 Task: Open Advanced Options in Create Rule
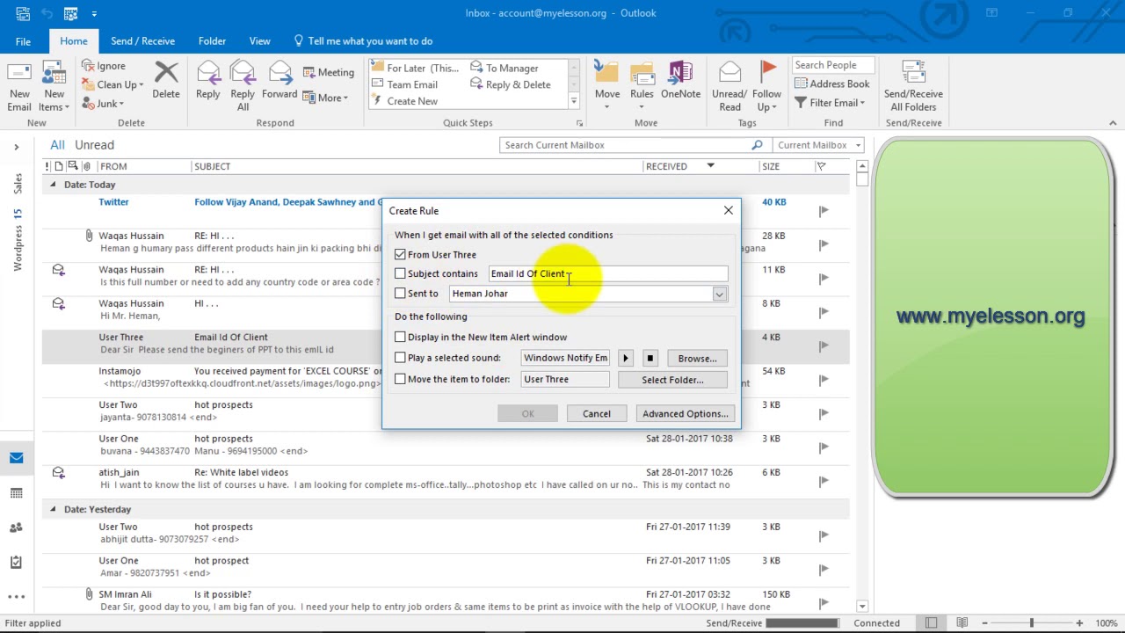tap(685, 413)
